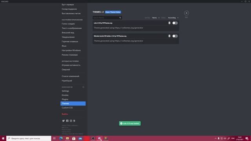Open the OBS Studio taskbar icon
Screen dimensions: 251x141
tap(93, 138)
